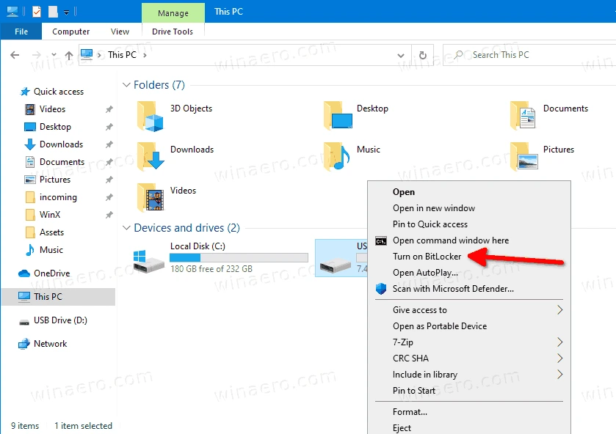The height and width of the screenshot is (434, 616).
Task: Click the pin icon beside Videos
Action: pos(109,109)
